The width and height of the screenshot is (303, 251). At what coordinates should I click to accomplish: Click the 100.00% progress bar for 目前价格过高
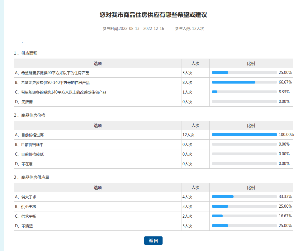point(244,135)
